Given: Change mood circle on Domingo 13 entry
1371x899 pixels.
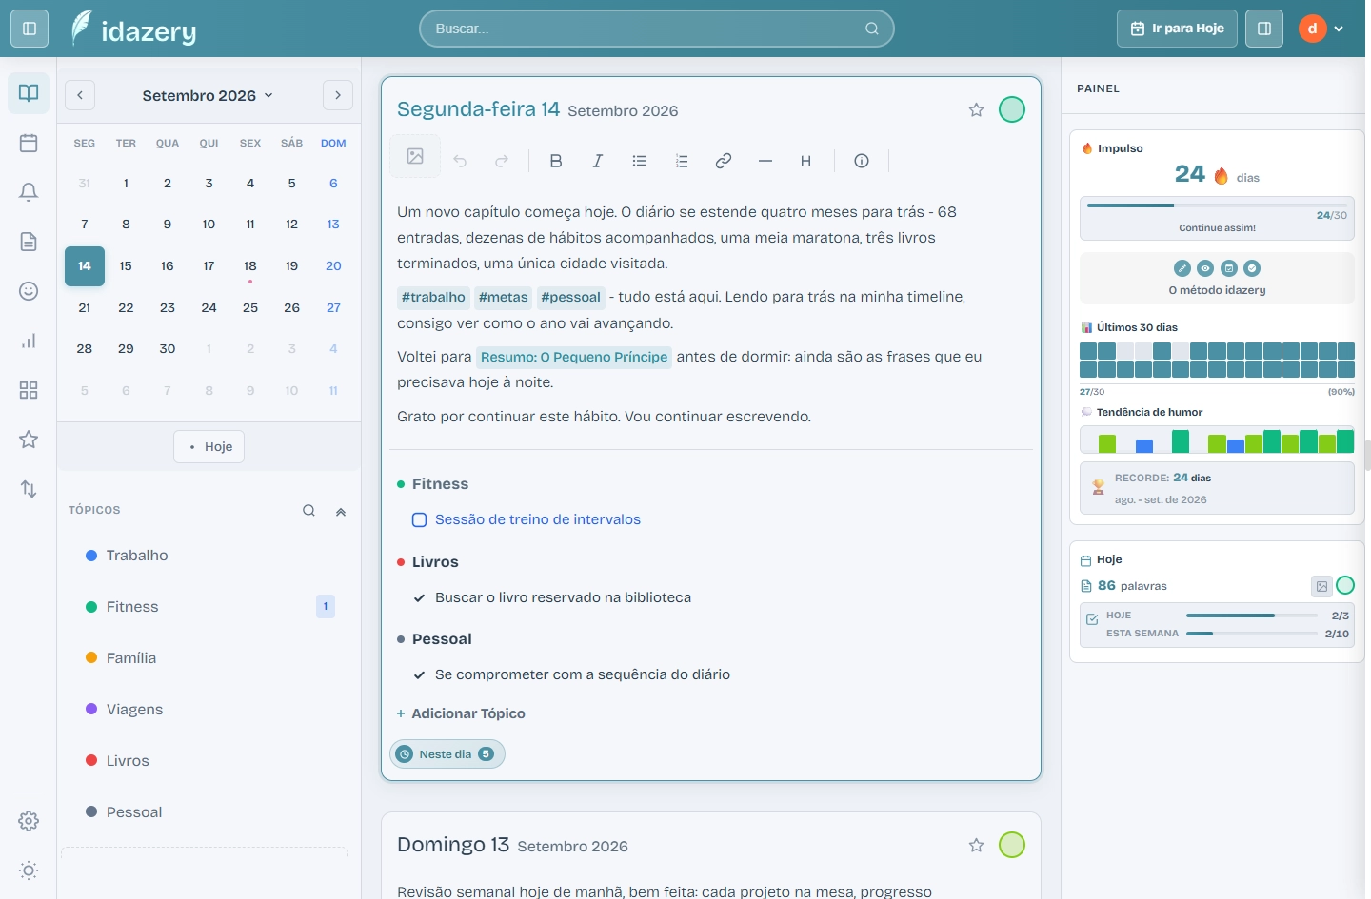Looking at the screenshot, I should 1012,845.
